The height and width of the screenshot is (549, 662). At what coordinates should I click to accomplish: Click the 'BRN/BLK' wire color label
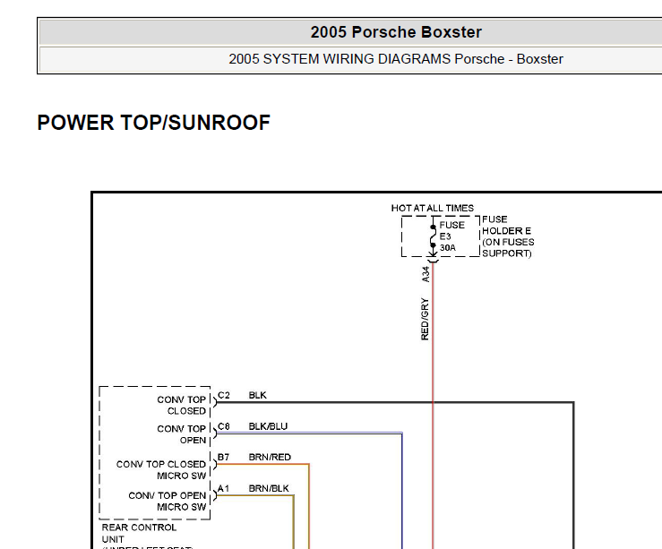269,489
